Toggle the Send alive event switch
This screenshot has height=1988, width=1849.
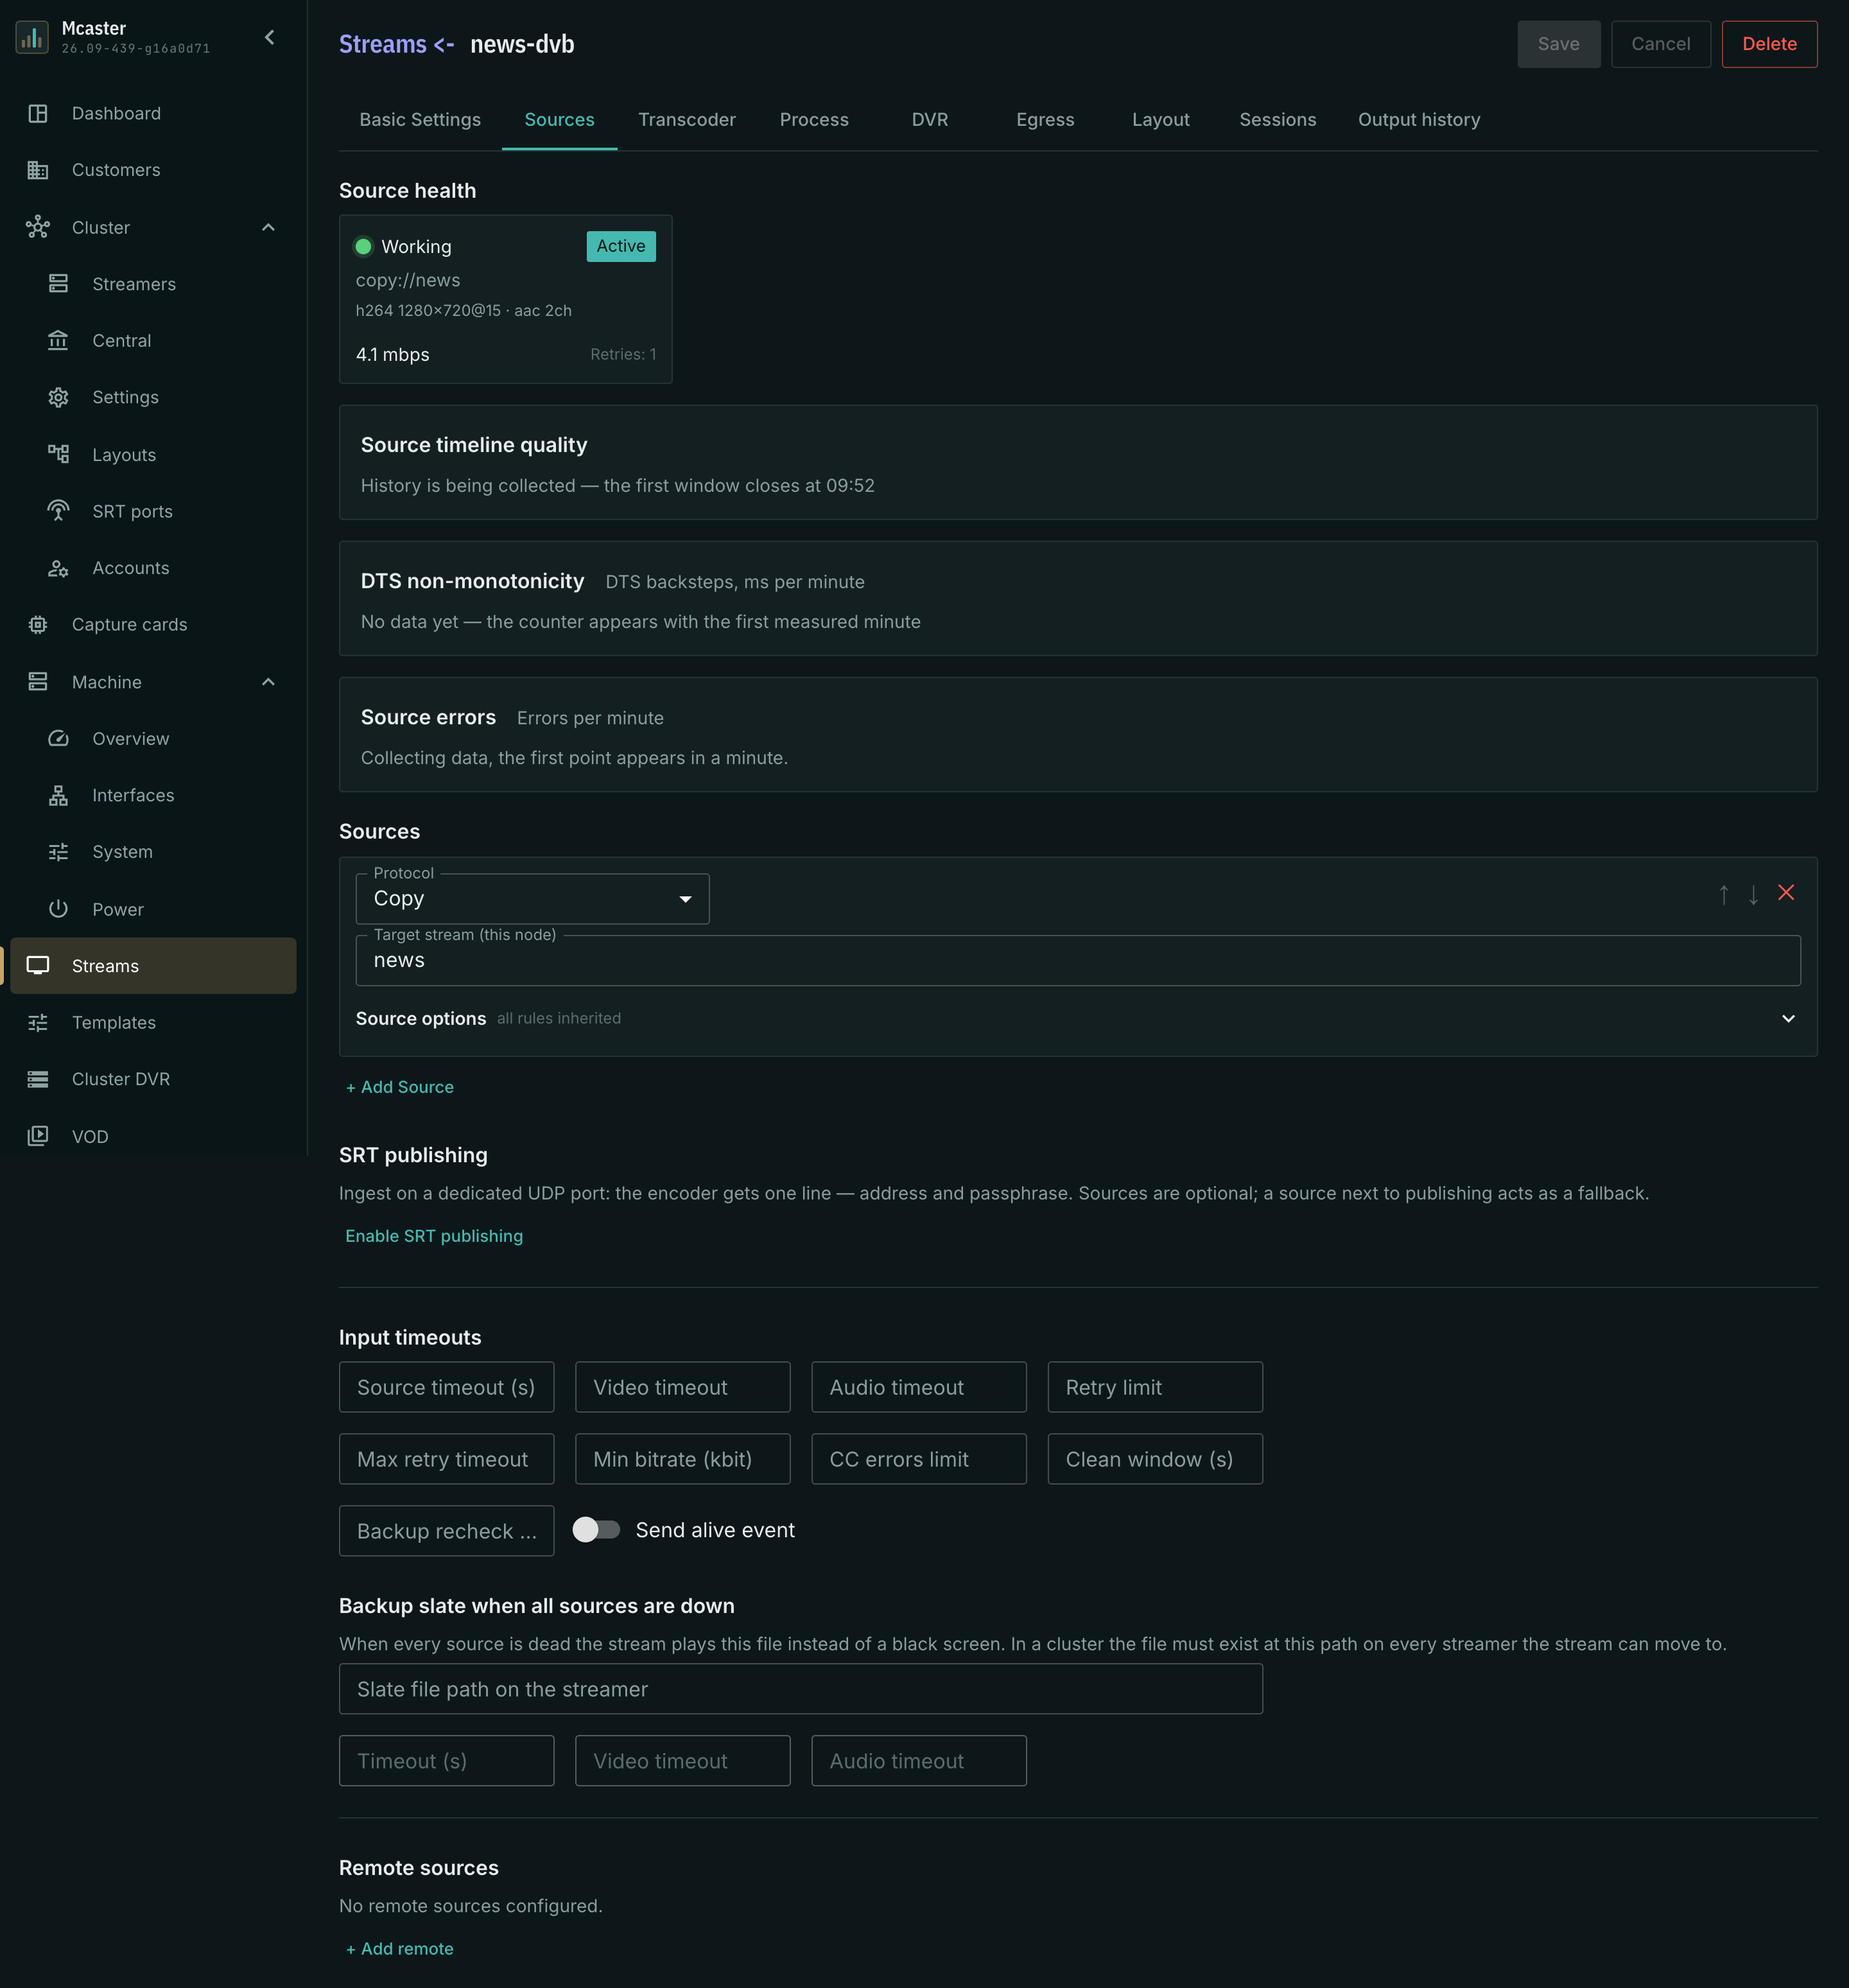[596, 1530]
